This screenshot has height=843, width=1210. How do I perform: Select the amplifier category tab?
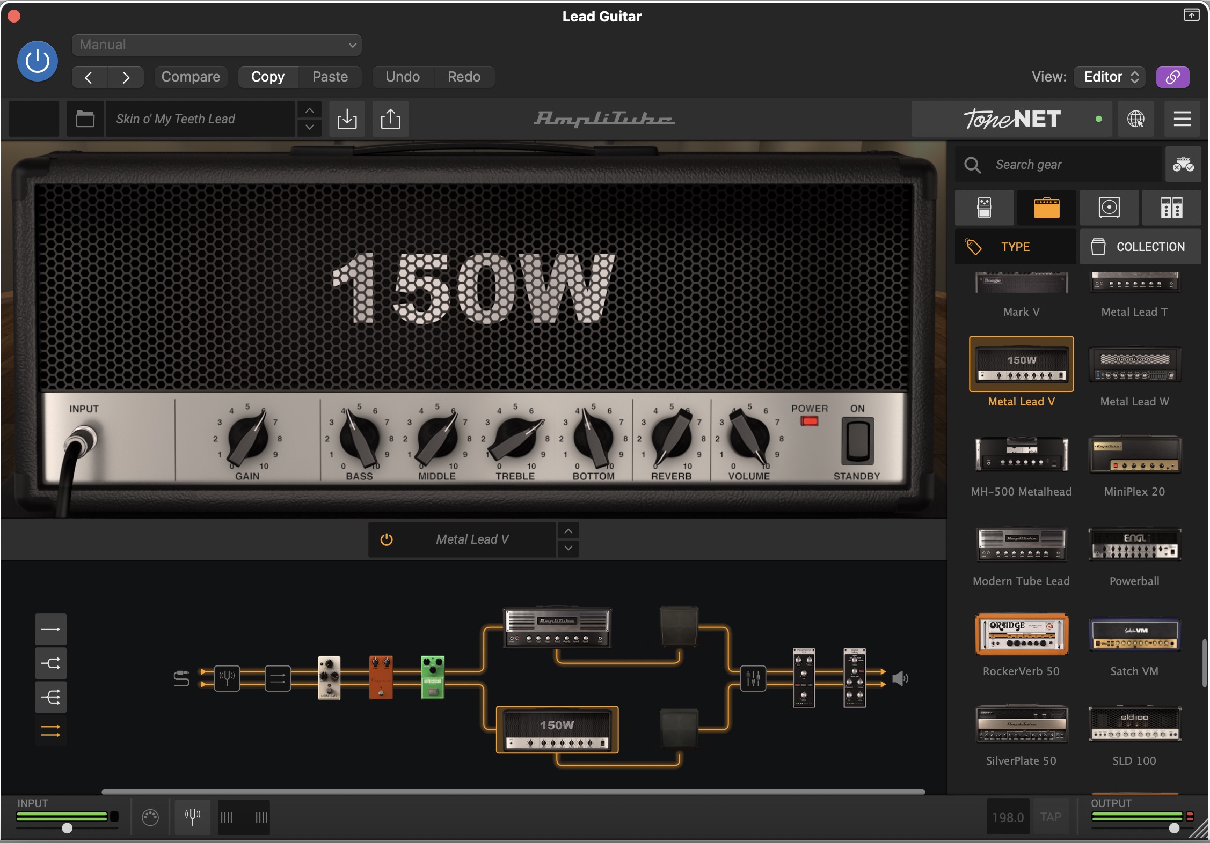click(1047, 208)
